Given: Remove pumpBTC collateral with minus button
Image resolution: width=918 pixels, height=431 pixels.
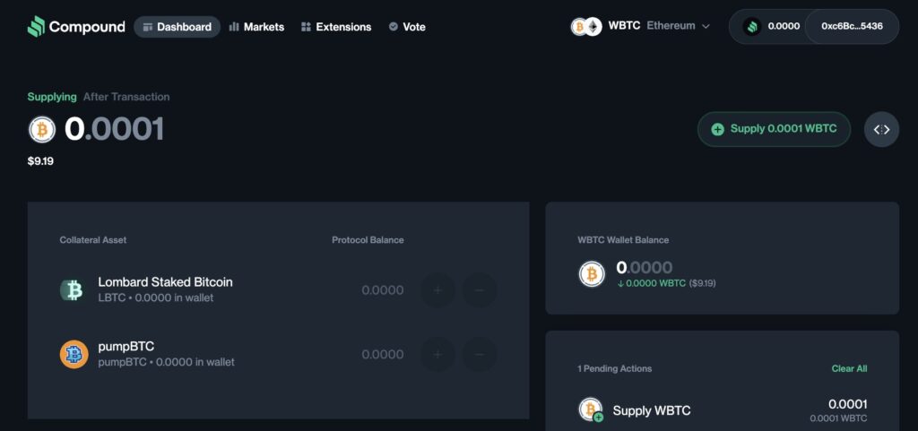Looking at the screenshot, I should click(x=480, y=355).
